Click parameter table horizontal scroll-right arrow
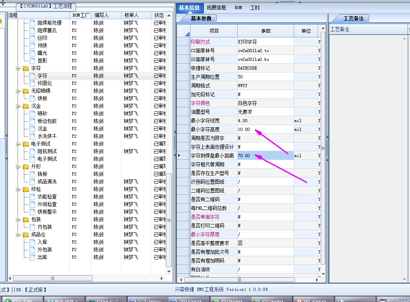Viewport: 410px width, 302px height. [x=317, y=280]
